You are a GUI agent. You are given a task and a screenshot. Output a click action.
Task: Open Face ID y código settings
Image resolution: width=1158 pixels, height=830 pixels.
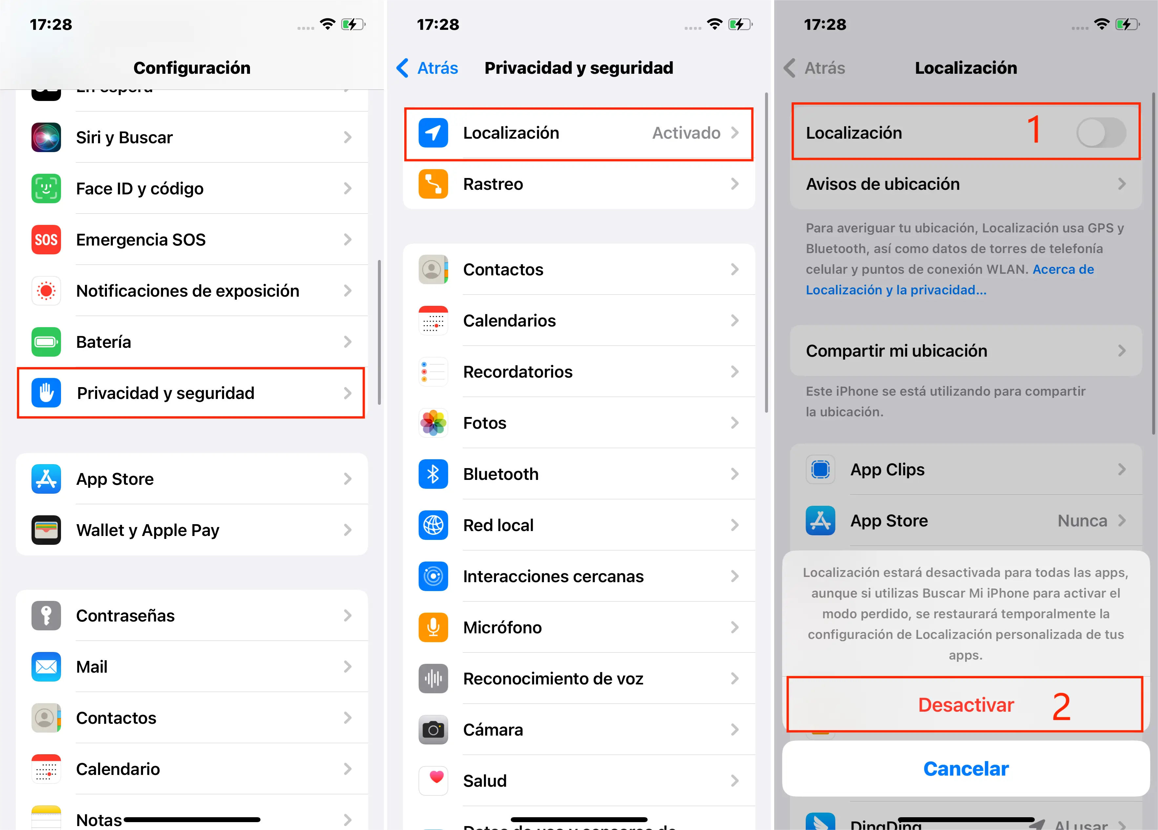[190, 188]
